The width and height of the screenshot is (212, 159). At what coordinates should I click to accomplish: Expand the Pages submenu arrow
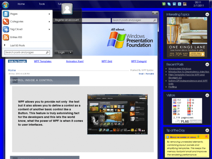pos(49,14)
